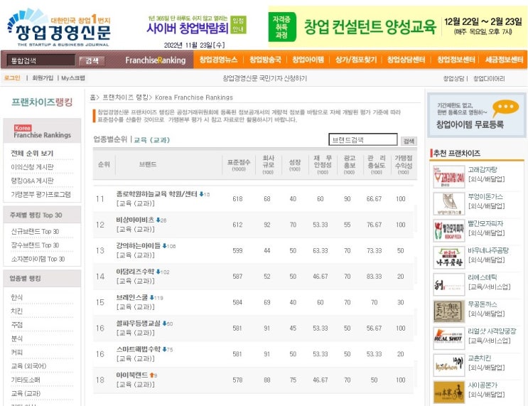528x406 pixels.
Task: Click the 브랜드검색 input field
Action: tap(362, 139)
